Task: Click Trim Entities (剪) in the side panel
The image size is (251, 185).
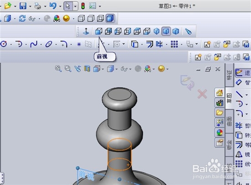Action: [x=243, y=125]
